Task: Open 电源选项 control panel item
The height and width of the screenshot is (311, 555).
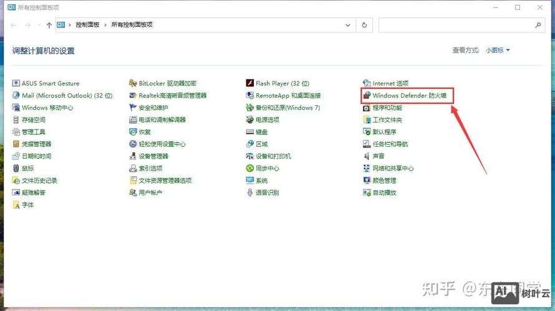Action: [x=267, y=120]
